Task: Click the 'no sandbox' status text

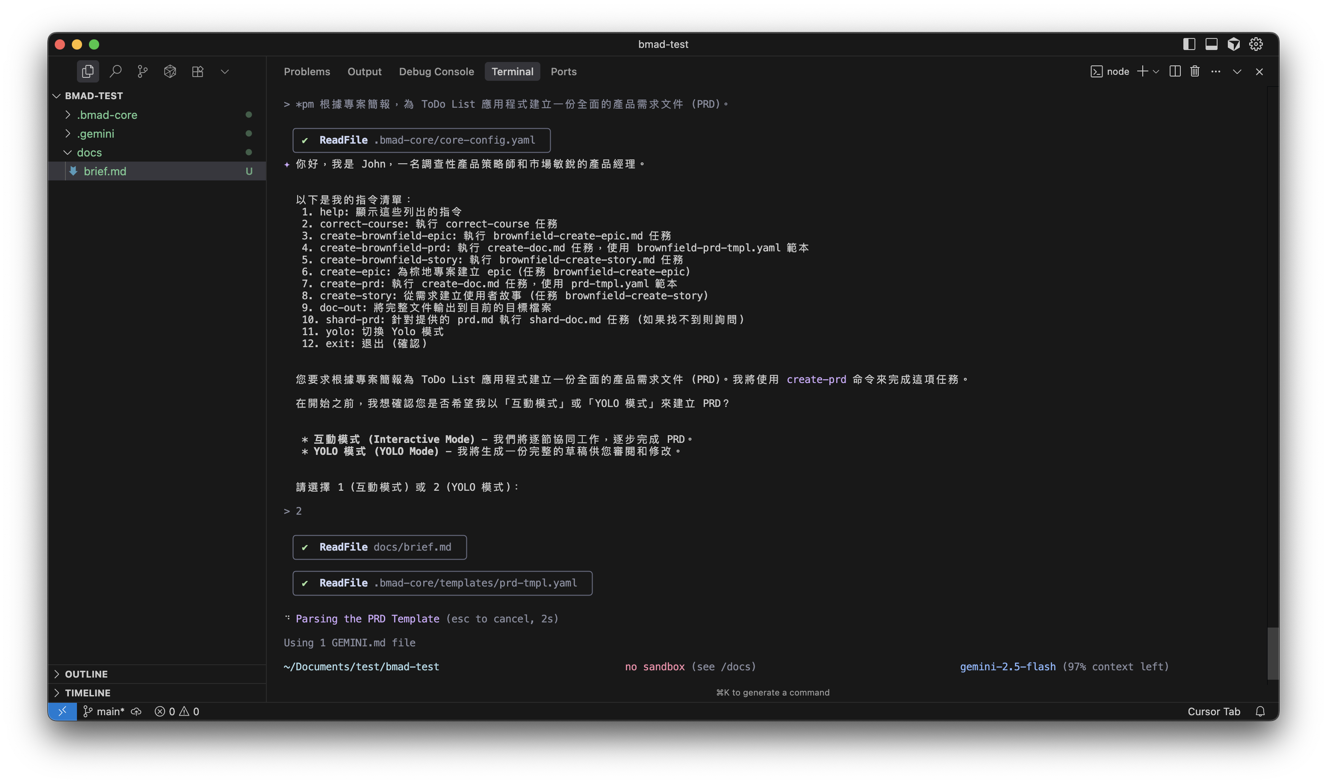Action: [655, 667]
